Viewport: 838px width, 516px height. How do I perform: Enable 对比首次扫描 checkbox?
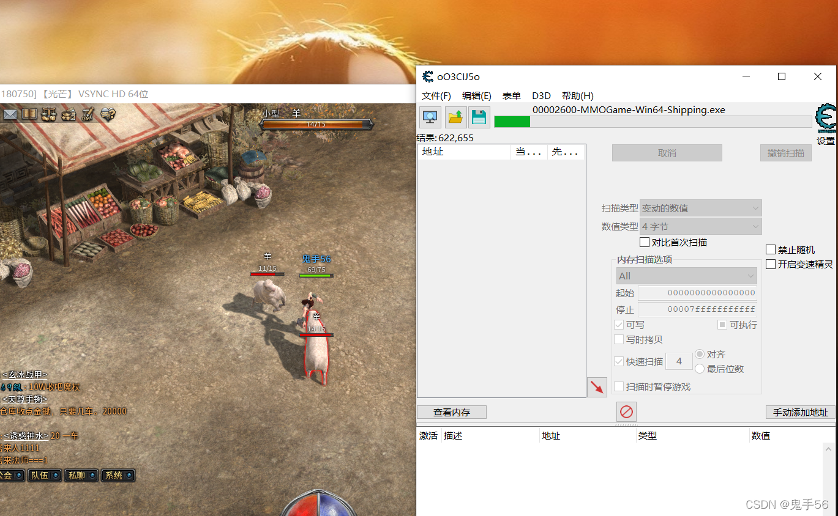[x=645, y=243]
